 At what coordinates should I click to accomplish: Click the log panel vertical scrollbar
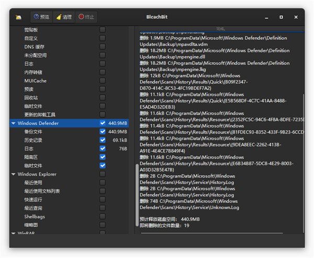pyautogui.click(x=303, y=163)
